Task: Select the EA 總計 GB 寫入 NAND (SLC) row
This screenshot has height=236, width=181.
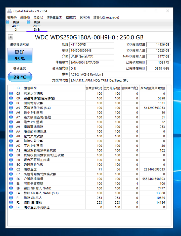Action: coord(87,193)
